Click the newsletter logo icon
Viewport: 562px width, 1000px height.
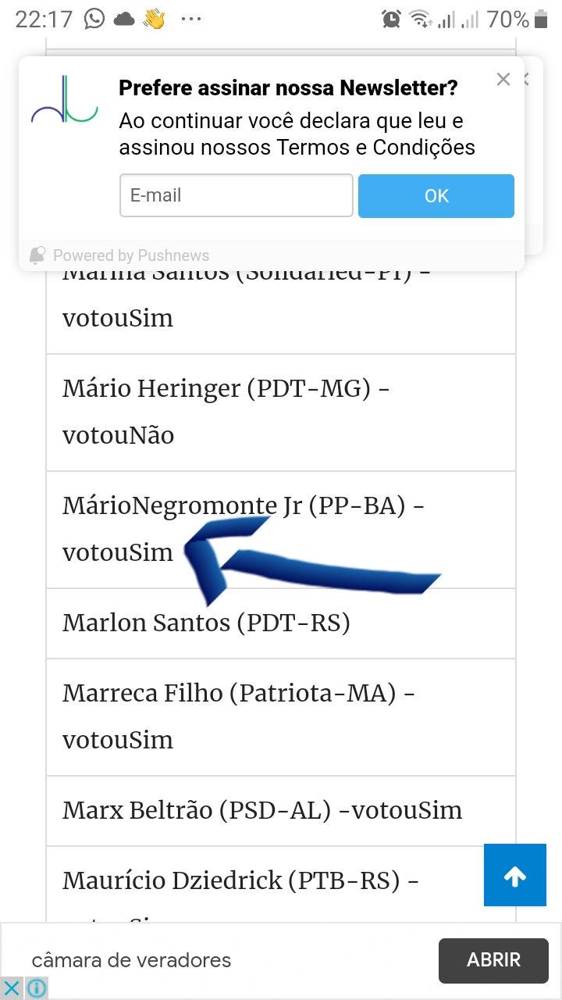(65, 102)
